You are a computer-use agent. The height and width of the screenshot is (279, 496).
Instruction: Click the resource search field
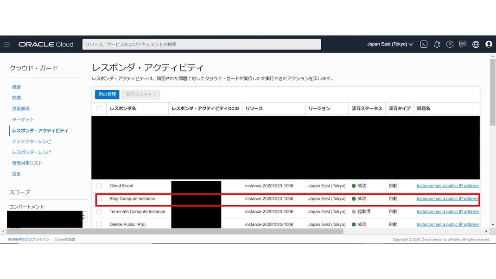(202, 44)
